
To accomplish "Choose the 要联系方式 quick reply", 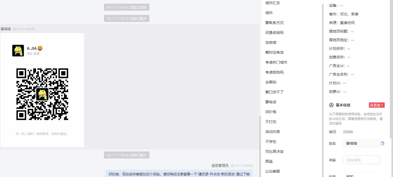I will tap(274, 23).
